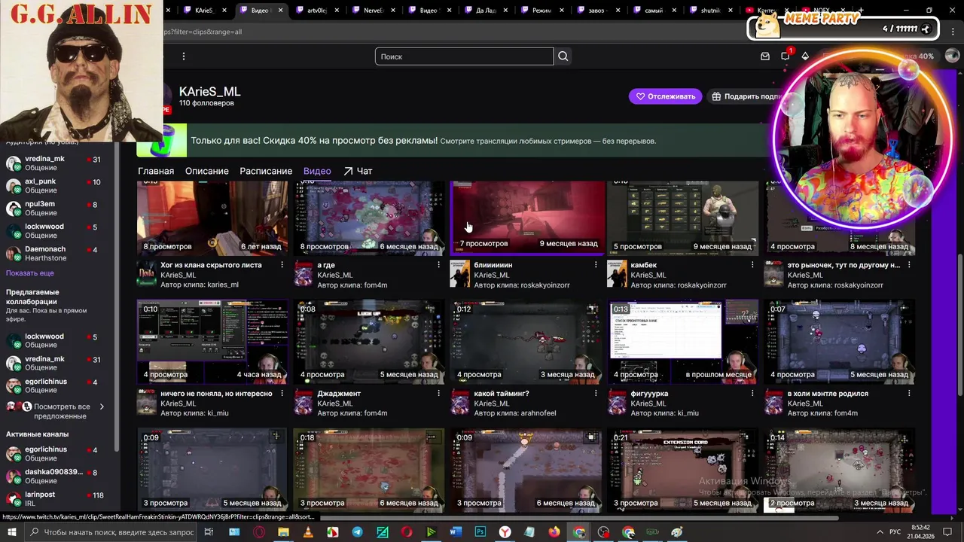
Task: Open Task View on the taskbar
Action: [209, 532]
